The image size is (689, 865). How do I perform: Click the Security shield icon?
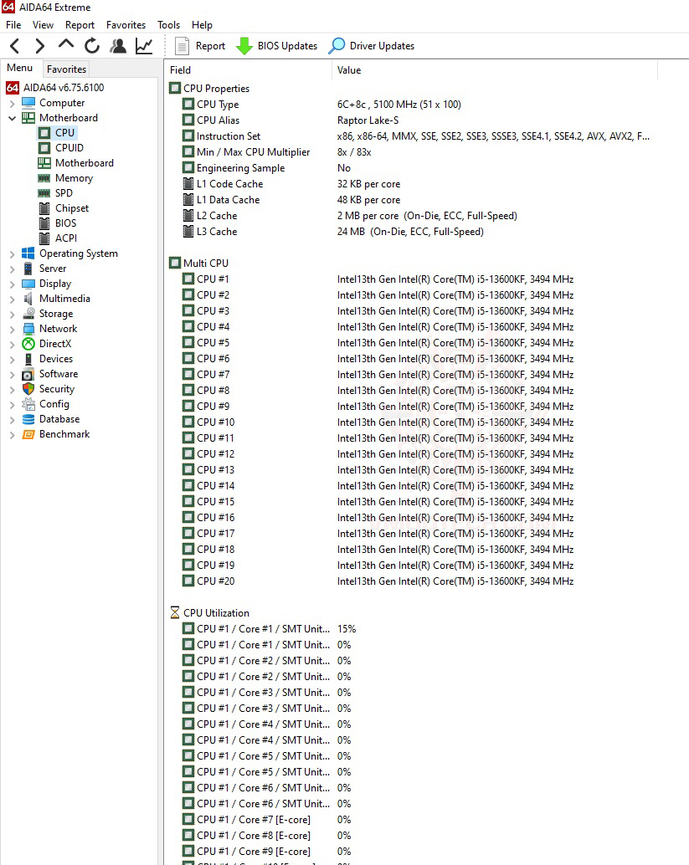coord(28,389)
